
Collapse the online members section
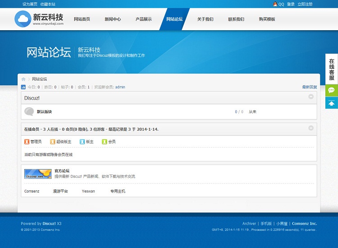(x=311, y=129)
